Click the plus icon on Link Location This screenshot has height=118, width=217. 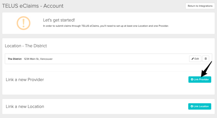click(192, 107)
